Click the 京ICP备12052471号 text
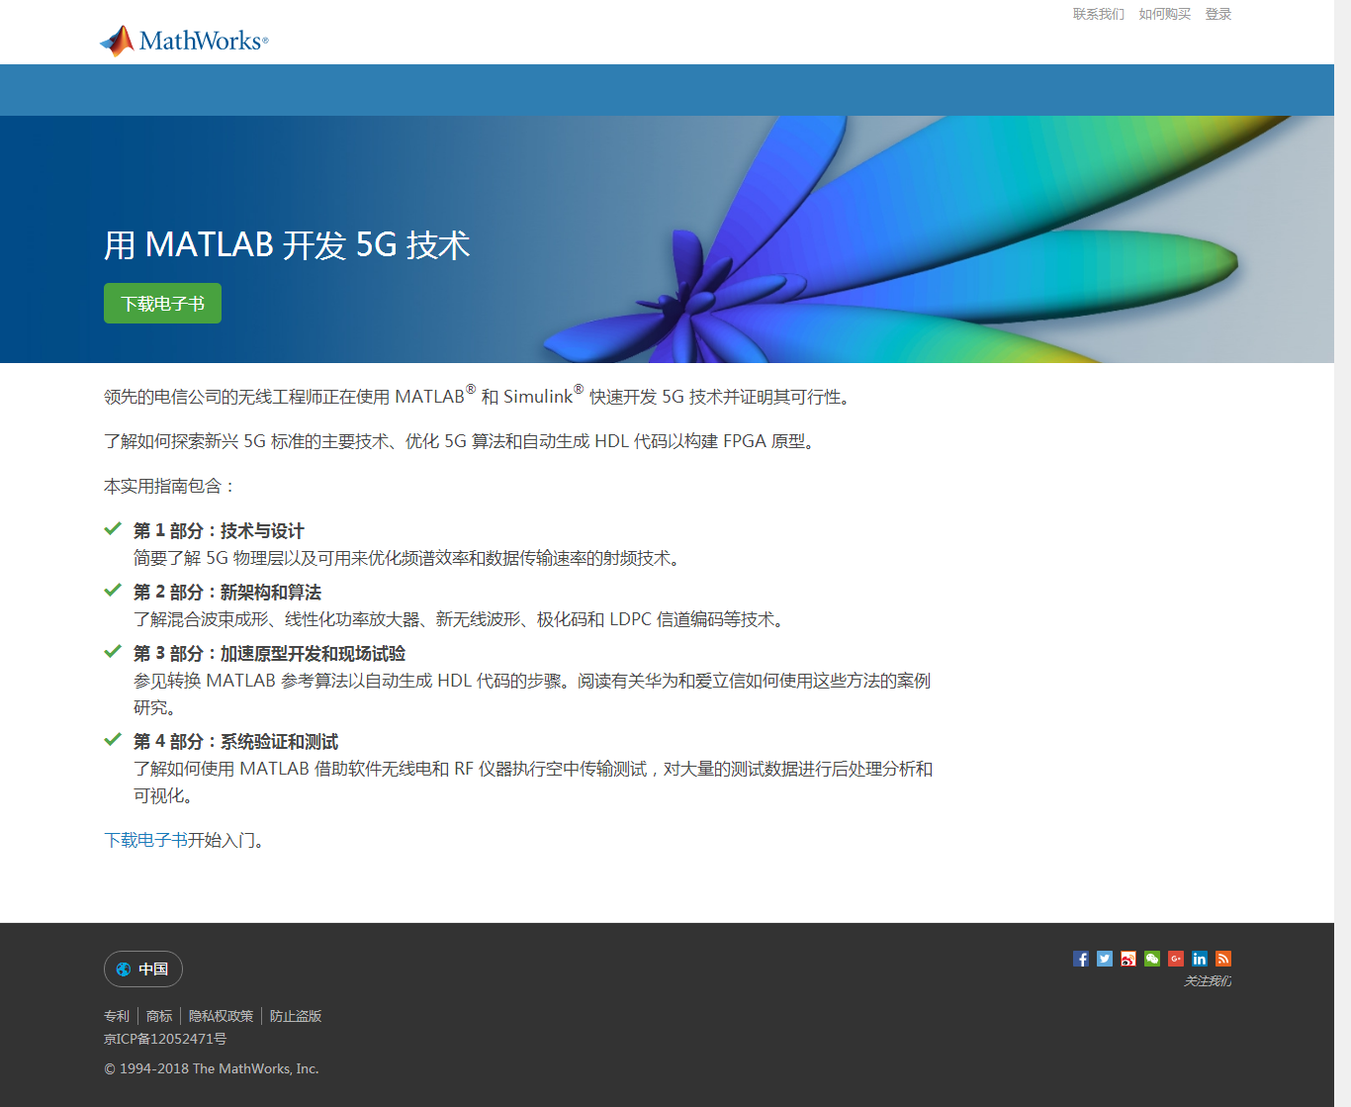This screenshot has height=1107, width=1351. 165,1039
